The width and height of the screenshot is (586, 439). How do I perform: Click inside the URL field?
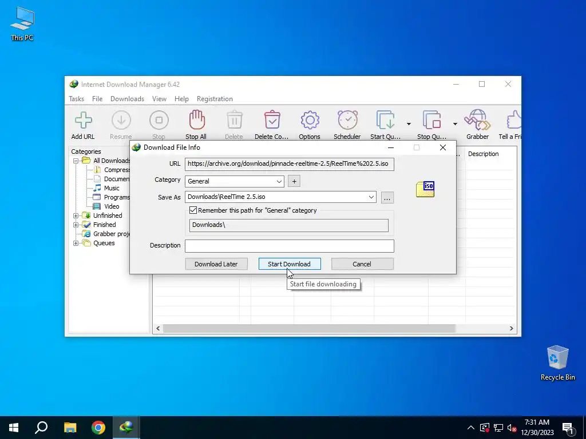pos(289,164)
